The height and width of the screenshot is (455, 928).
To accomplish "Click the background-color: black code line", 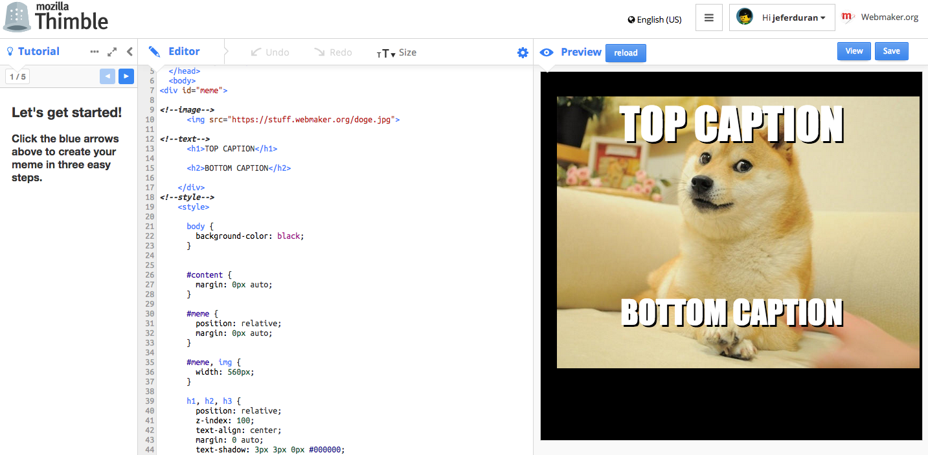I will 249,236.
